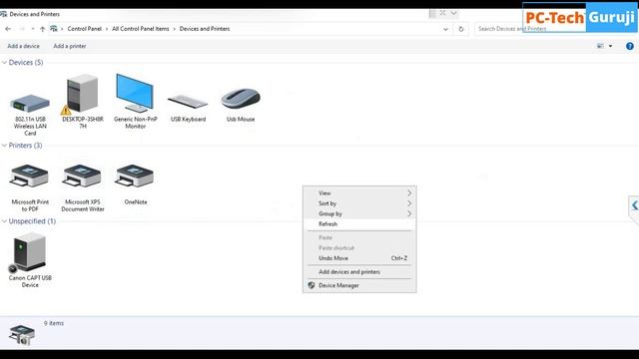The height and width of the screenshot is (359, 639).
Task: Expand the Sort by submenu
Action: click(359, 203)
